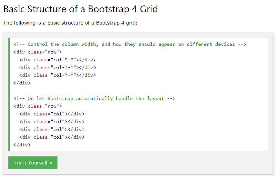Click the Try it Yourself button
The width and height of the screenshot is (277, 178).
[x=33, y=163]
